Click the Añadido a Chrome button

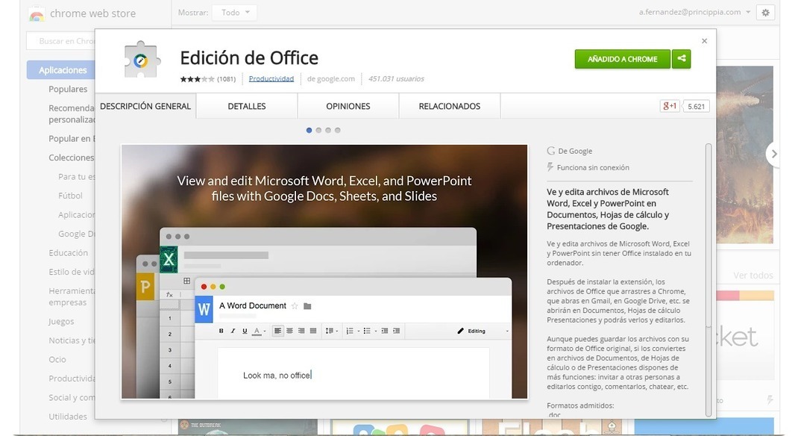point(622,59)
